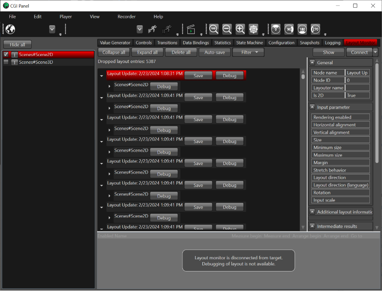The width and height of the screenshot is (382, 291).
Task: Toggle the Auto-save button
Action: [215, 52]
